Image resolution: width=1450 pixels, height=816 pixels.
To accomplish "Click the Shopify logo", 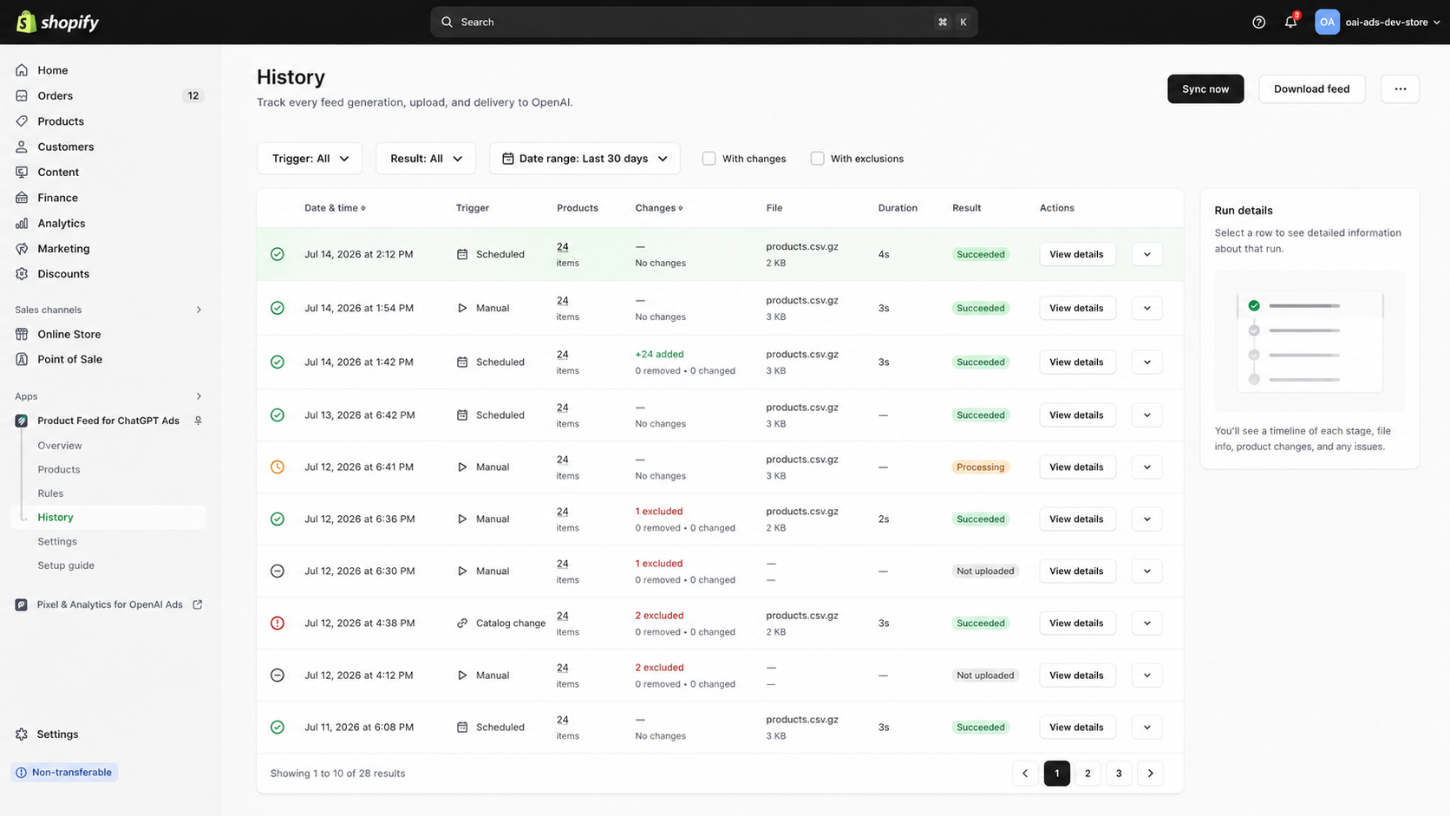I will pos(57,22).
